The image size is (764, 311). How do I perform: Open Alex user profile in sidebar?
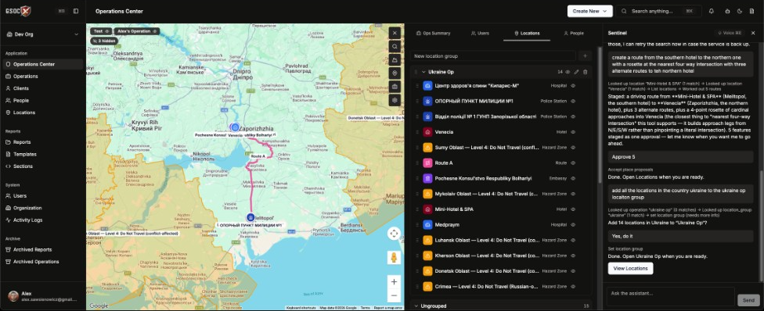click(x=42, y=296)
